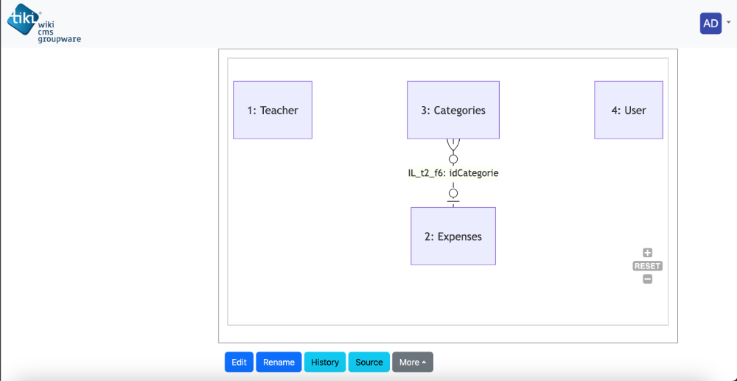737x381 pixels.
Task: Select the 1: Teacher entity box
Action: coord(273,110)
